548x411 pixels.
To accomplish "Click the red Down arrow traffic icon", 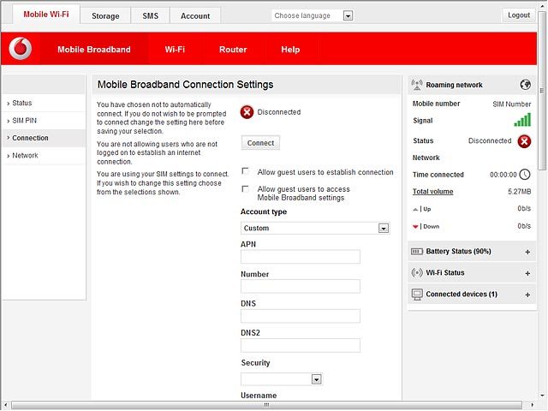I will pos(415,227).
